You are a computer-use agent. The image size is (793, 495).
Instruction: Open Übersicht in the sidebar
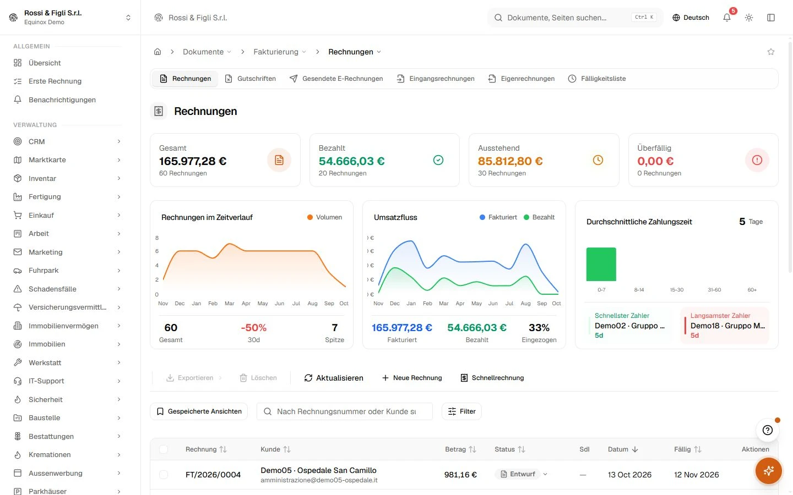coord(68,63)
